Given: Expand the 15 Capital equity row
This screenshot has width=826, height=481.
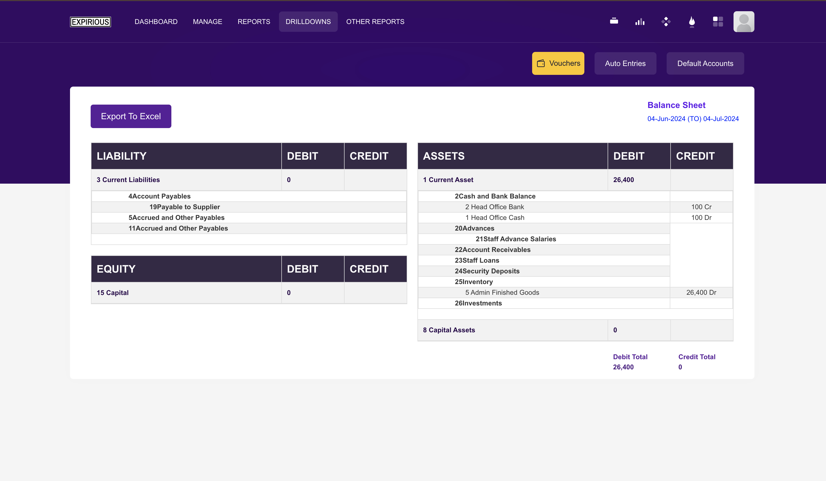Looking at the screenshot, I should point(249,293).
